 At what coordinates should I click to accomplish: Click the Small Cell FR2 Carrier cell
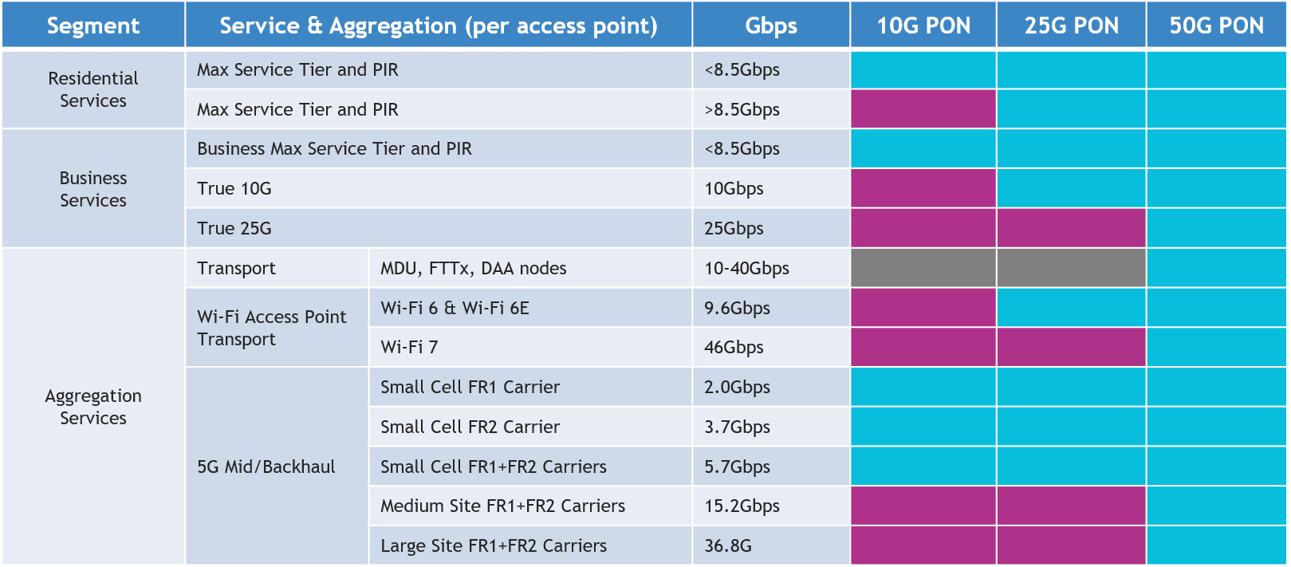530,427
